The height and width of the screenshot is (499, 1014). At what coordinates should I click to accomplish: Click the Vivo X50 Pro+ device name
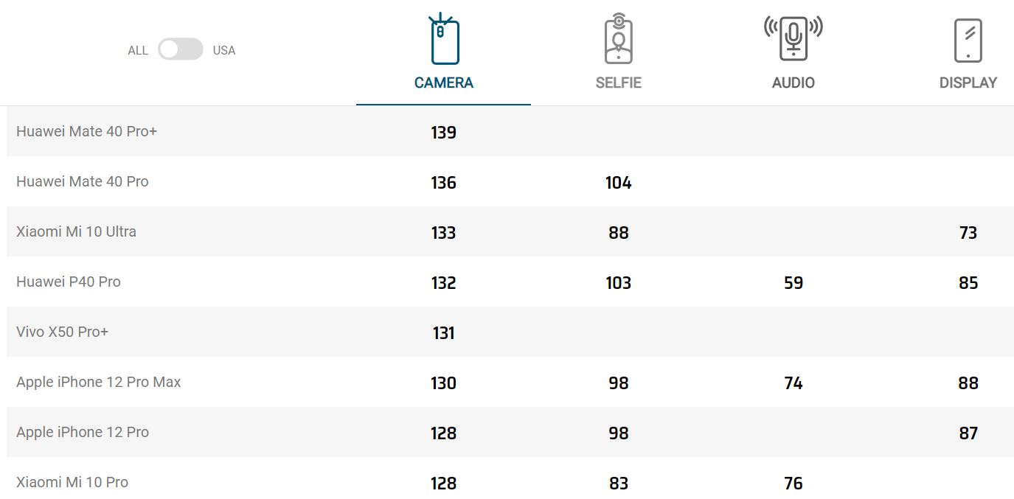click(62, 332)
